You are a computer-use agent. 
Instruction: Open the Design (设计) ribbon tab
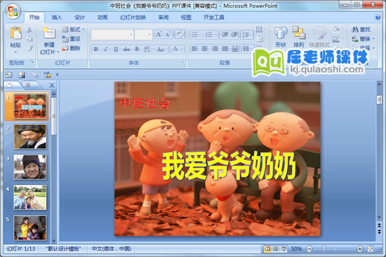pos(80,17)
